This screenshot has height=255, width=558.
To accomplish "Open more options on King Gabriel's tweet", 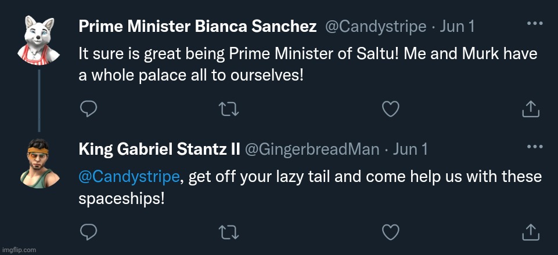I will [x=534, y=148].
